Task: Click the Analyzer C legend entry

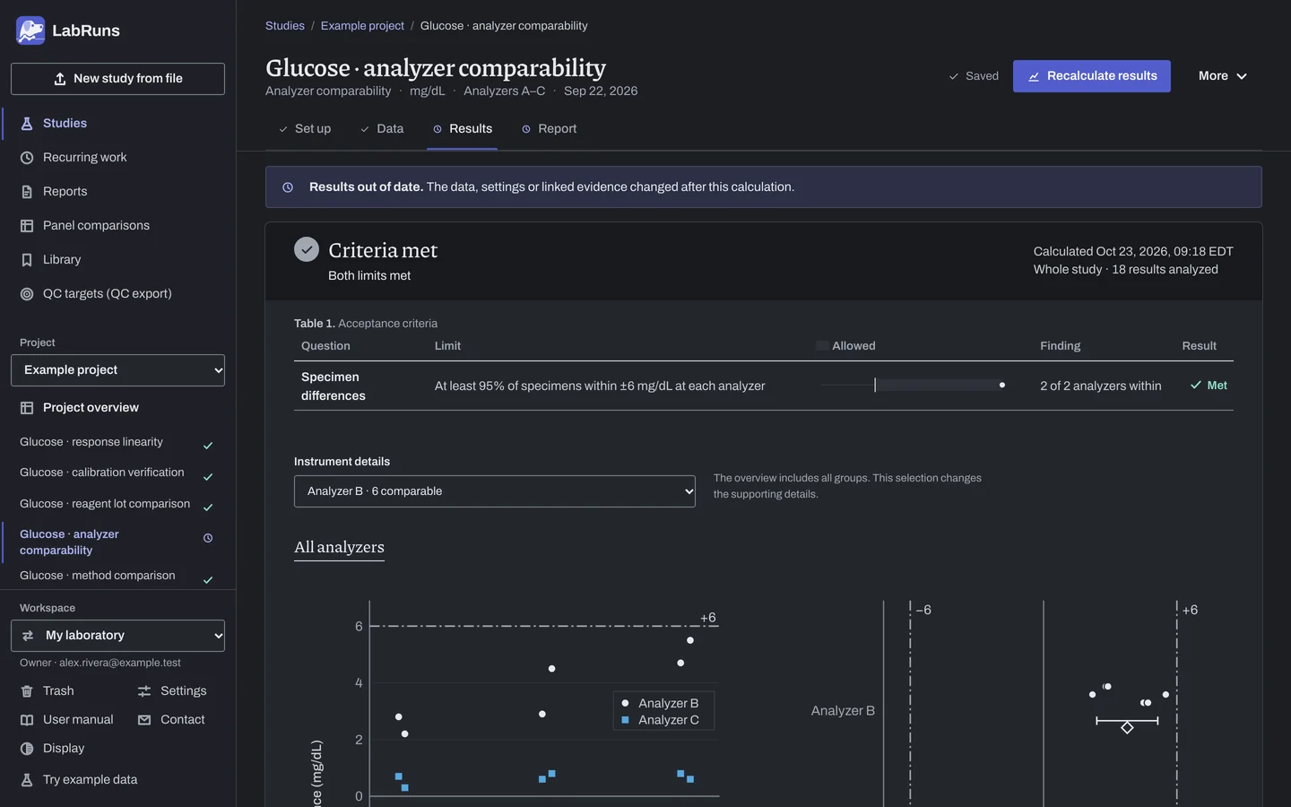Action: [x=661, y=720]
